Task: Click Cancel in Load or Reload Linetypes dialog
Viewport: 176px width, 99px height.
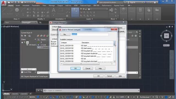Action: click(x=88, y=68)
